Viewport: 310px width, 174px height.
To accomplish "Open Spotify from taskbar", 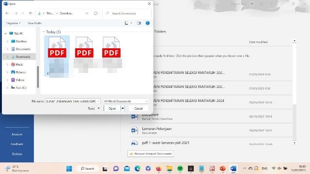I will [x=180, y=169].
